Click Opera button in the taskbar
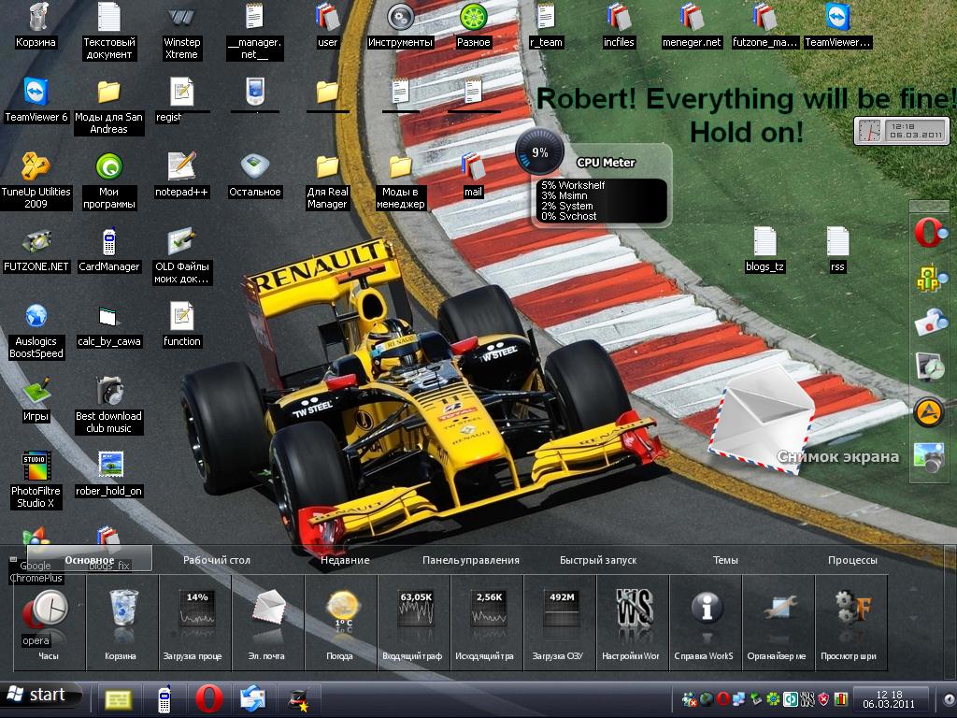The height and width of the screenshot is (718, 957). click(207, 697)
